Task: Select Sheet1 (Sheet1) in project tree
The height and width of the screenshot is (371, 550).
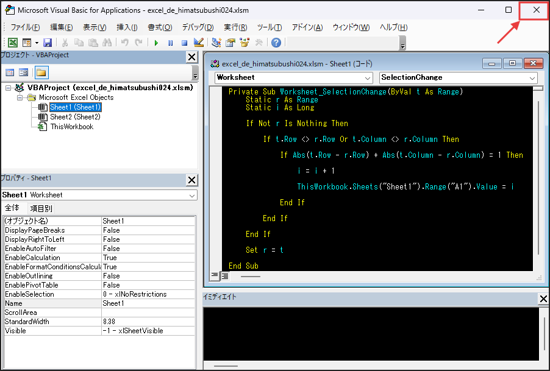Action: click(76, 107)
